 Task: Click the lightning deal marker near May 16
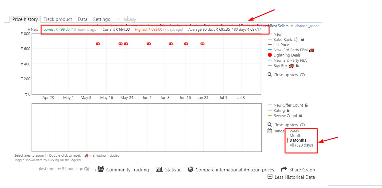[98, 44]
